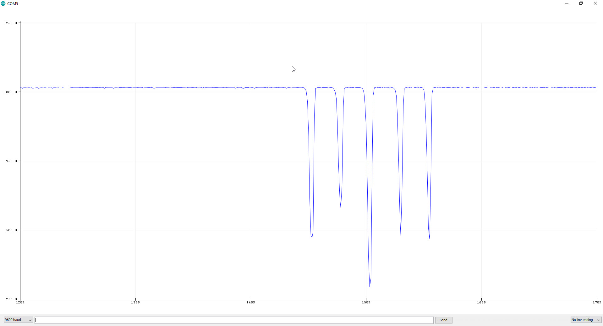603x326 pixels.
Task: Restore down the COM5 window
Action: 581,3
